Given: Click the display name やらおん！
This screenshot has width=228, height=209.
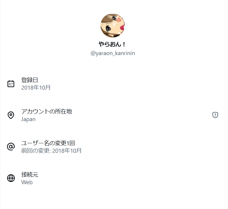Looking at the screenshot, I should click(112, 44).
